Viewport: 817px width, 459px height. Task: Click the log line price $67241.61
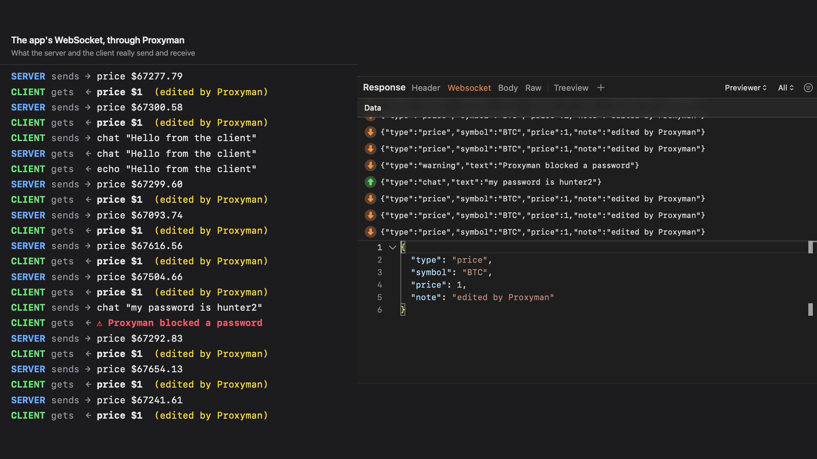pos(97,400)
